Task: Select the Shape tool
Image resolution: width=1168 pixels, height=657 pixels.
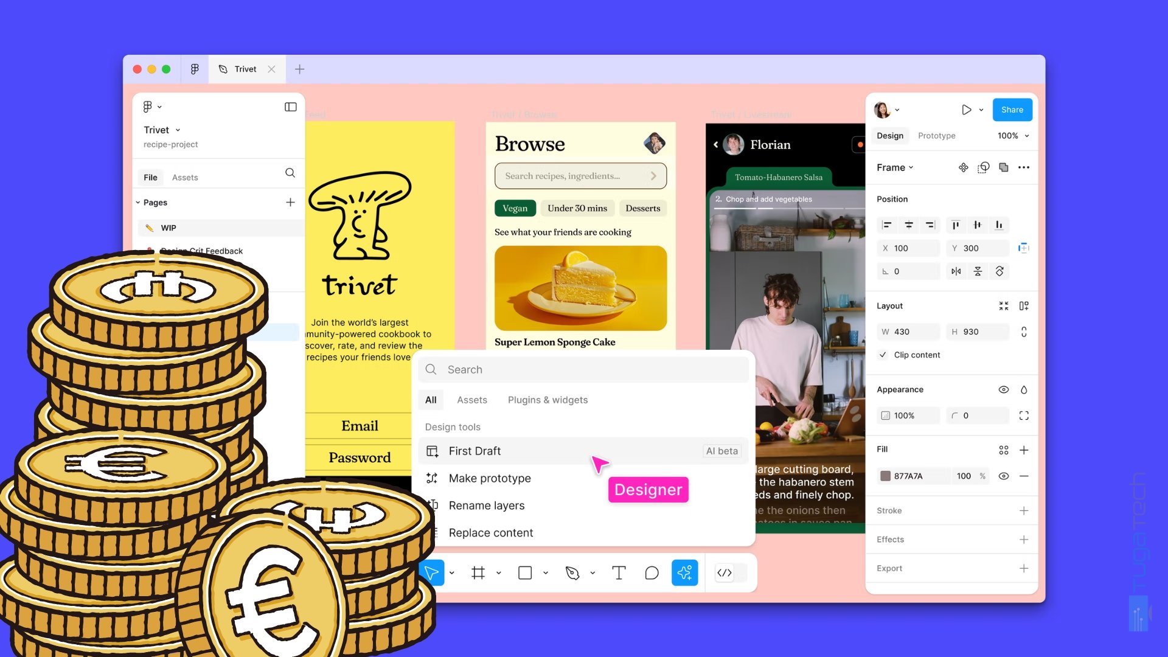Action: tap(524, 573)
